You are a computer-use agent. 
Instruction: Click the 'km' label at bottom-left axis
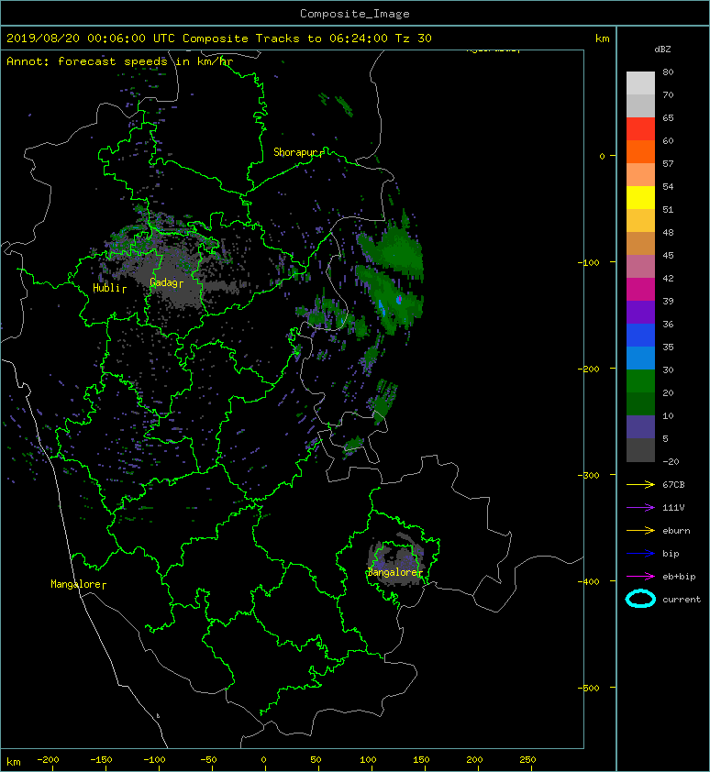pos(14,762)
